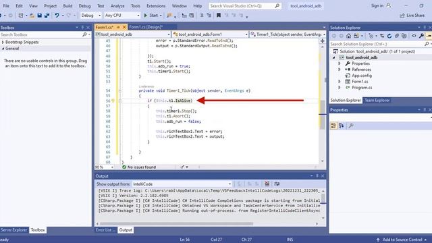Toggle the bookmark icon in toolbar
Screen dimensions: 432x243
(219, 16)
